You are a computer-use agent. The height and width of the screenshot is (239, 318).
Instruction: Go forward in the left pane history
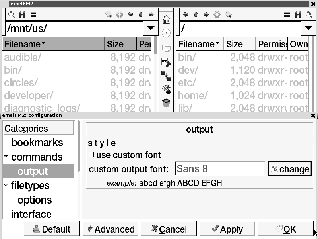(x=151, y=14)
